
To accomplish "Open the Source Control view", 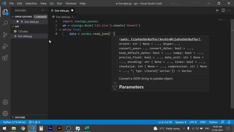I will (5, 35).
